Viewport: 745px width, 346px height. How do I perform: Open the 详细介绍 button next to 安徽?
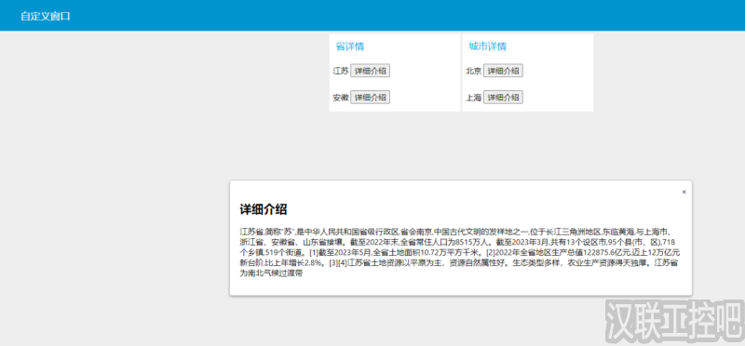[x=370, y=98]
